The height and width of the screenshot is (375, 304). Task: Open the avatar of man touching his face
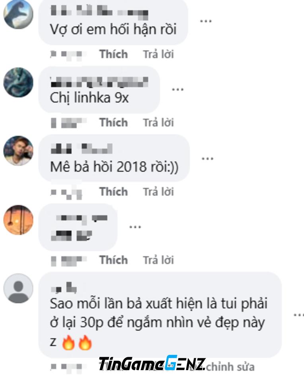coord(18,151)
